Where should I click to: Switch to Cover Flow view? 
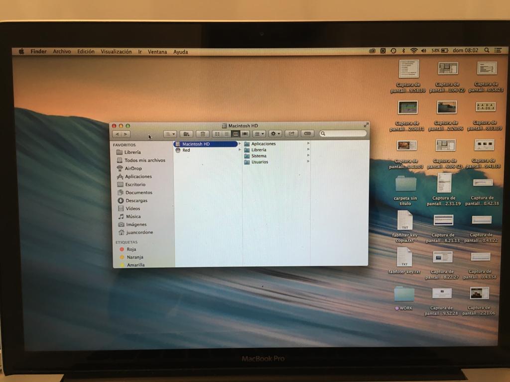245,134
